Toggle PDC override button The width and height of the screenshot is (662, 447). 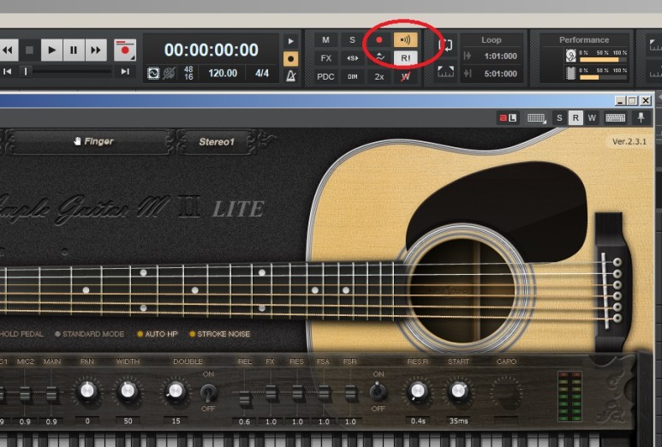[325, 77]
